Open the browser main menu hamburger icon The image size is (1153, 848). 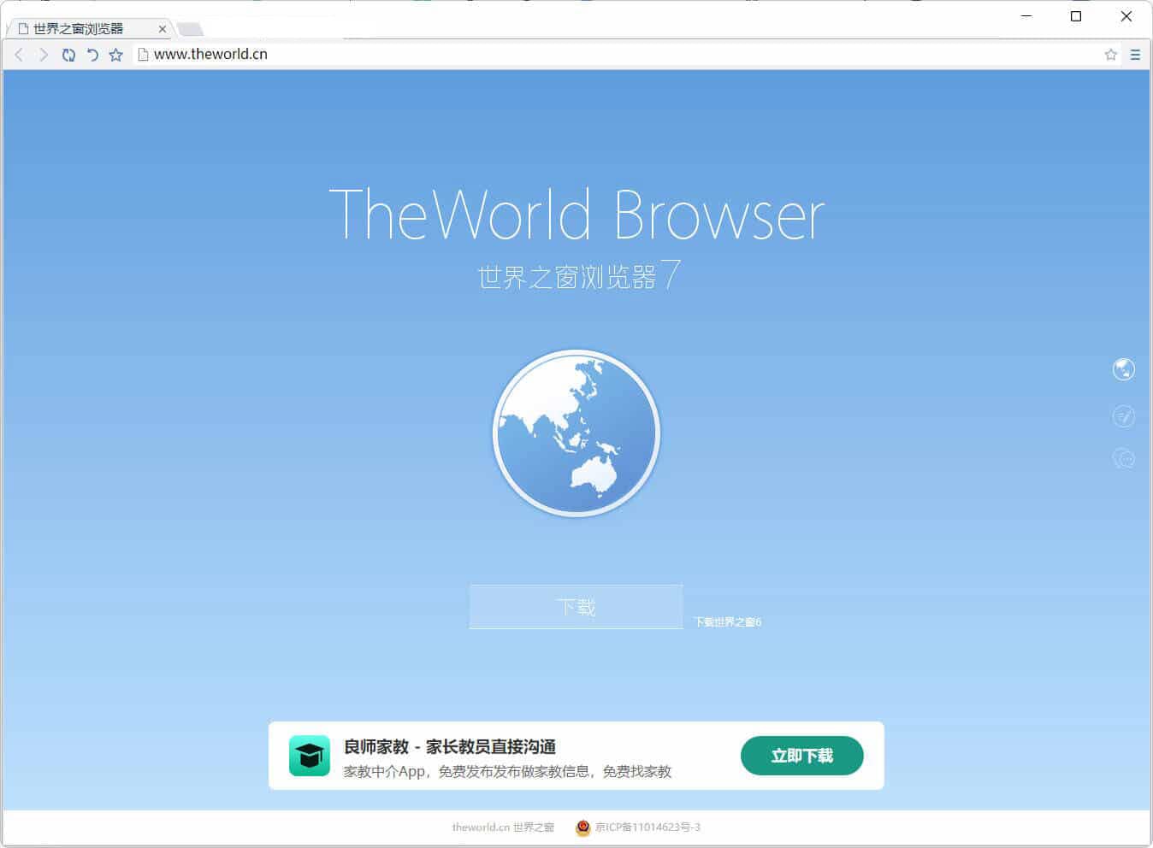tap(1135, 55)
